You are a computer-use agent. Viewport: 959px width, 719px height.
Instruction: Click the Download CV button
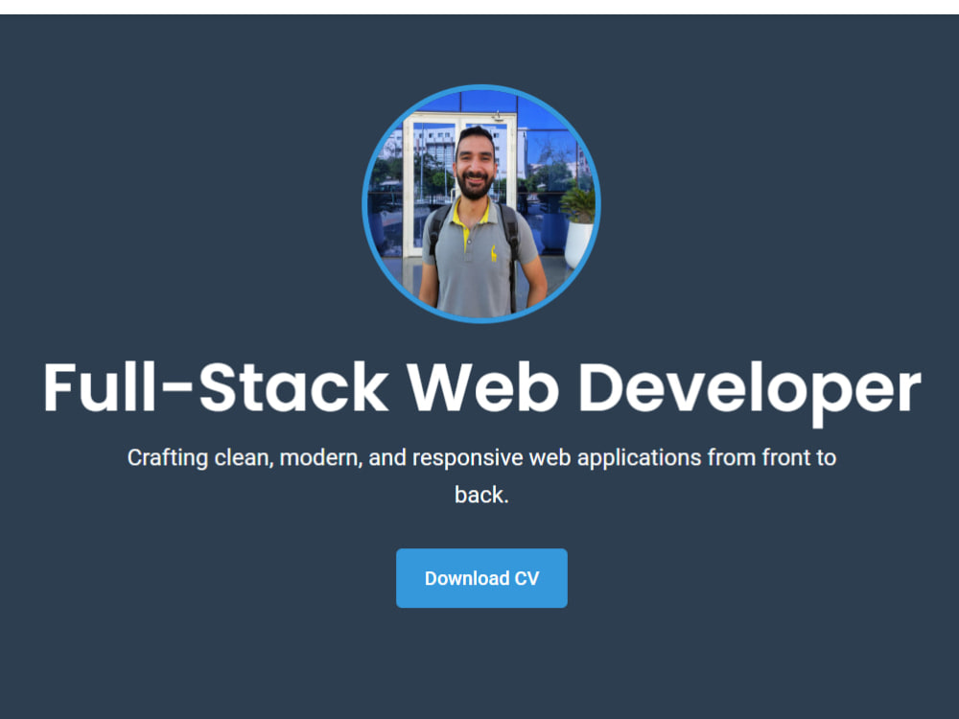click(481, 578)
